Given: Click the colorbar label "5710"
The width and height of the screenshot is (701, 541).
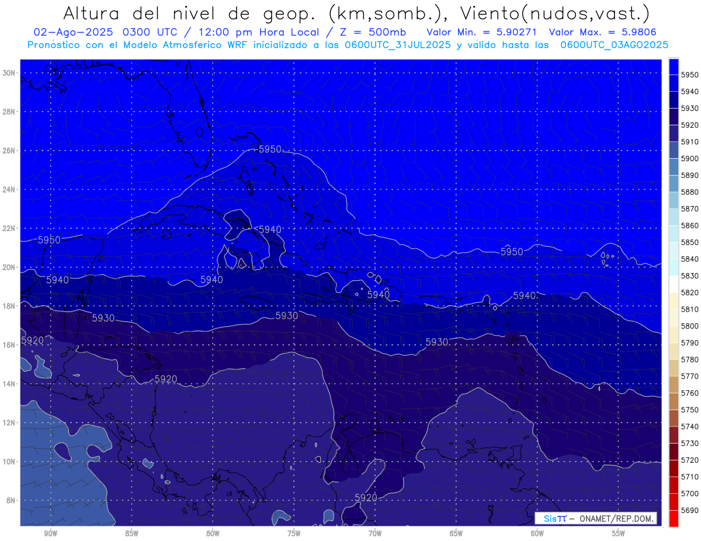Looking at the screenshot, I should (689, 477).
